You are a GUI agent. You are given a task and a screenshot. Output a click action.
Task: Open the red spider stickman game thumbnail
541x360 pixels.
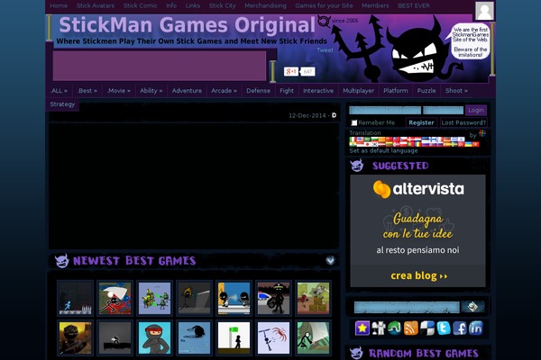point(273,338)
